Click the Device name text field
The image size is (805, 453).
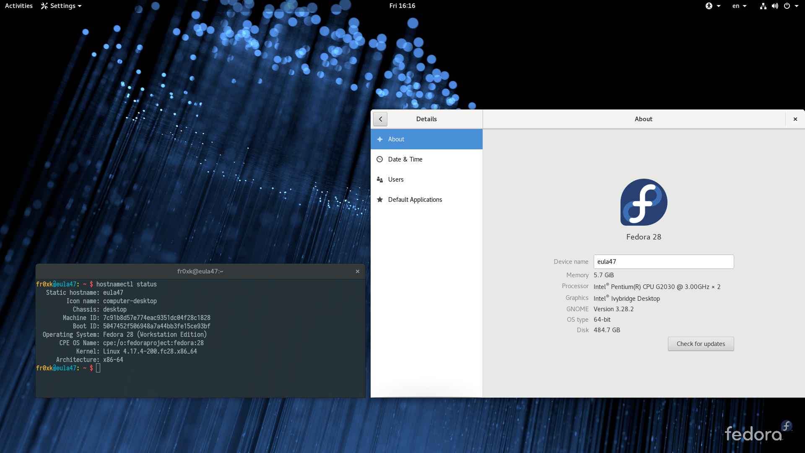663,262
